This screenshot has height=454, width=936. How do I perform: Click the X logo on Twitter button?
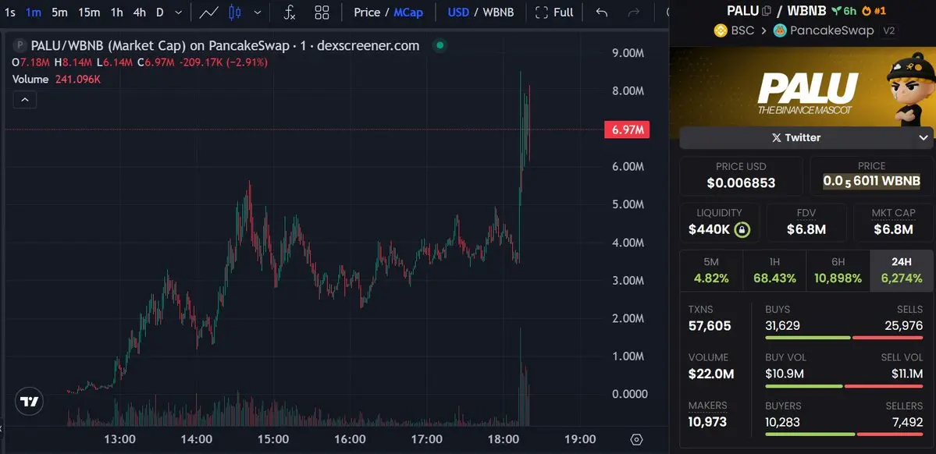[x=776, y=138]
